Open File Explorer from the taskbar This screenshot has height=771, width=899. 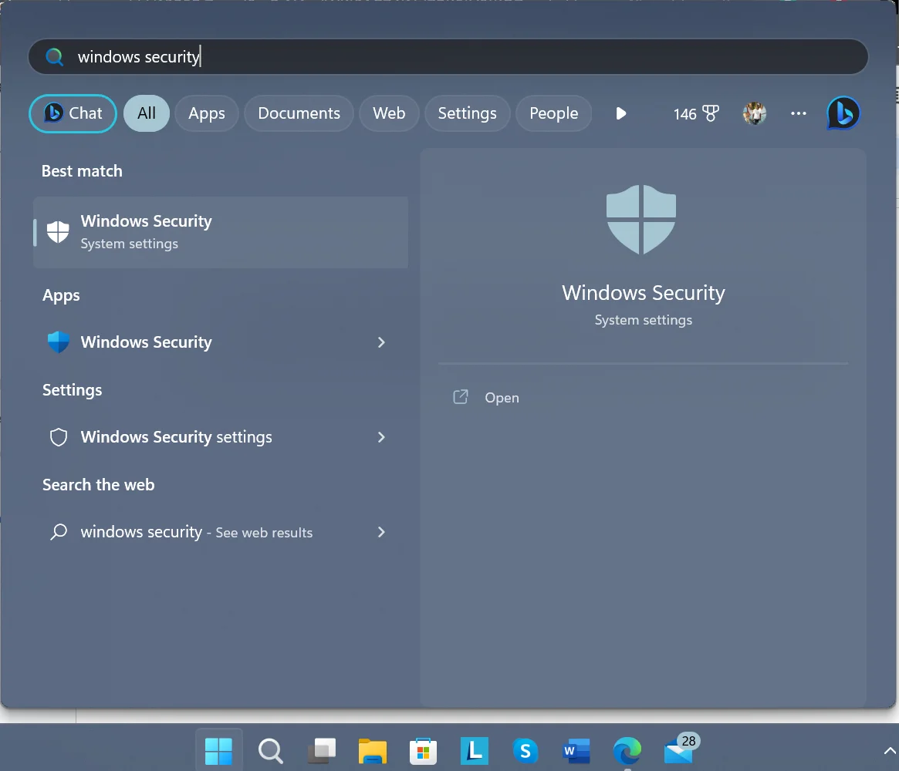[x=372, y=750]
